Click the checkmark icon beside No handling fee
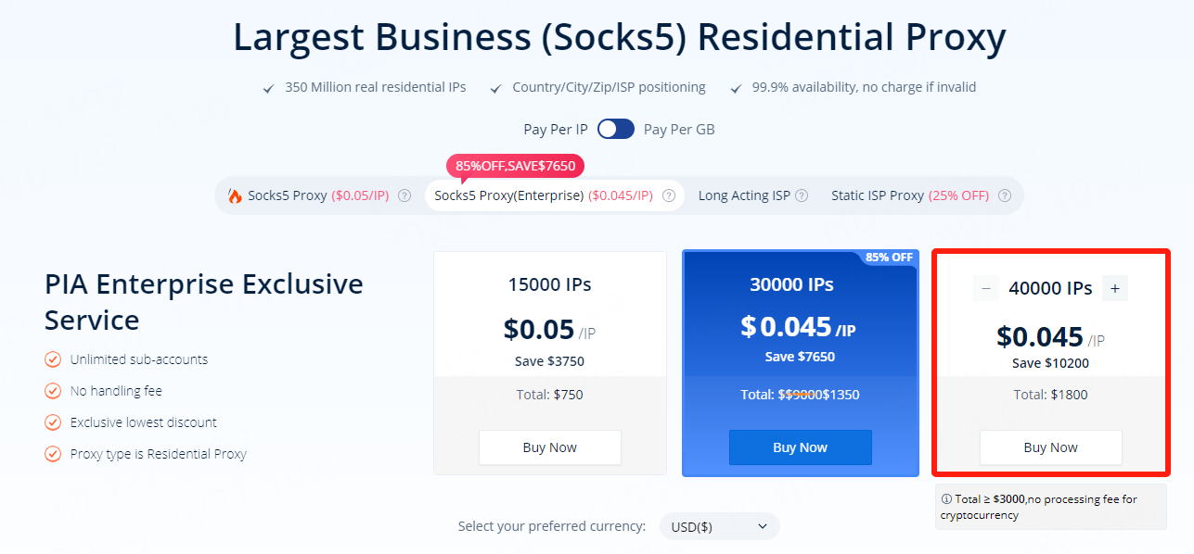Screen dimensions: 1194x554 point(53,391)
